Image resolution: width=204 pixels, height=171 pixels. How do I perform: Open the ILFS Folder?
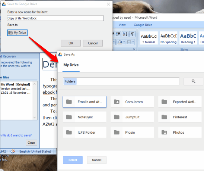pyautogui.click(x=85, y=133)
